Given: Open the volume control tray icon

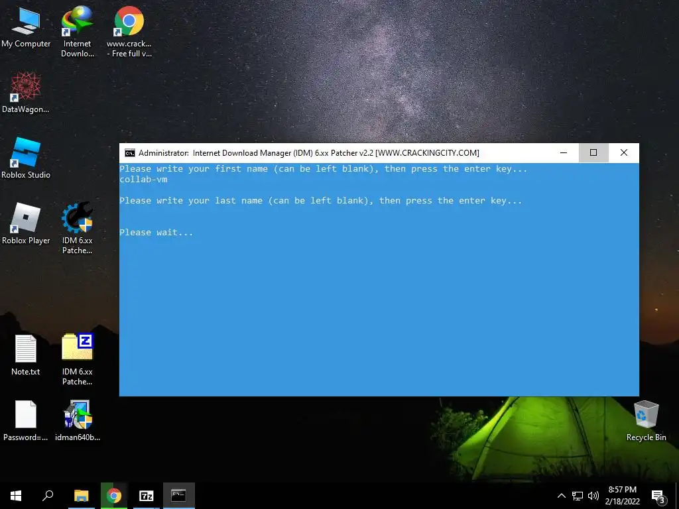Looking at the screenshot, I should [x=593, y=496].
